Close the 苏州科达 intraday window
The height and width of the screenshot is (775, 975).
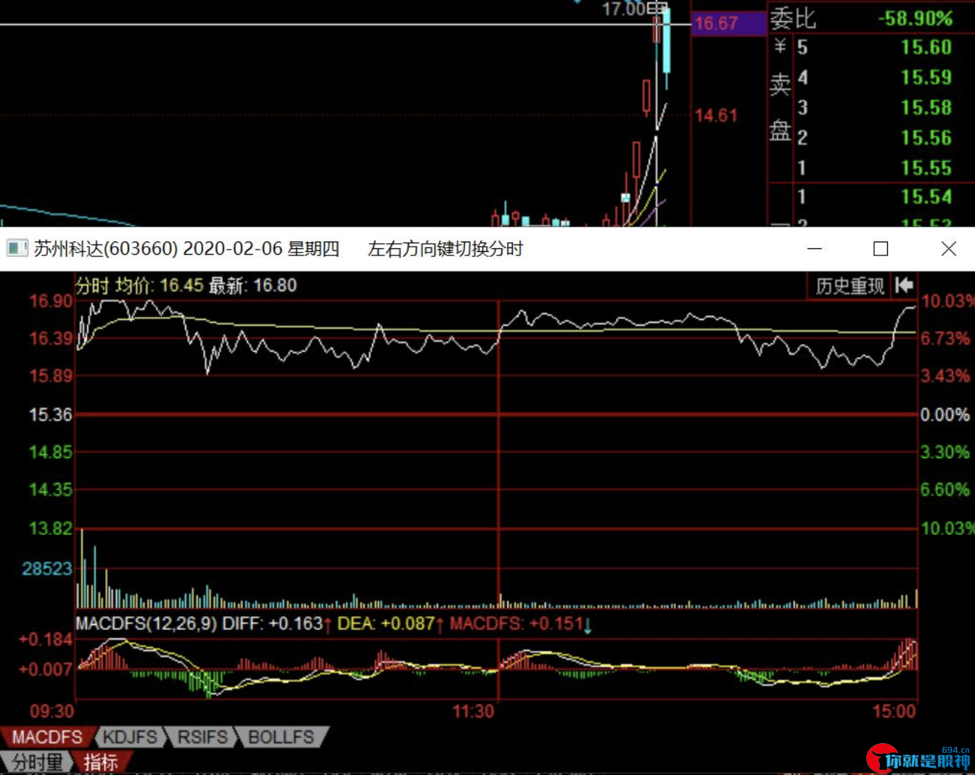(x=948, y=249)
